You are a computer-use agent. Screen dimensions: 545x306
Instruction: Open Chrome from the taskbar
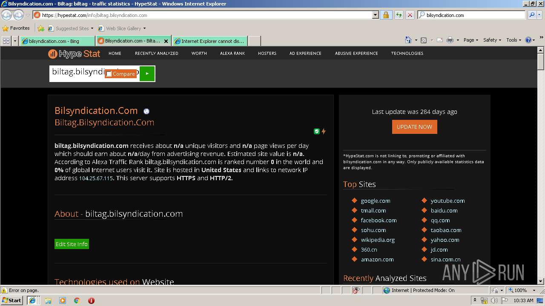[77, 300]
